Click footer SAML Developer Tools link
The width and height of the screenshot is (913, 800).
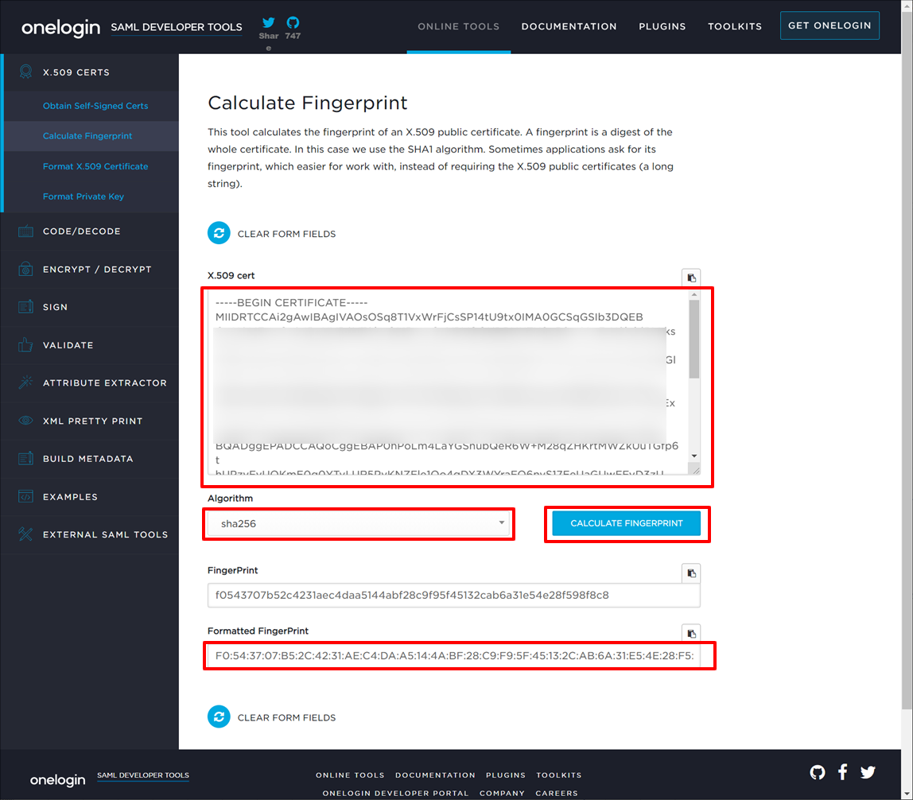pos(142,775)
